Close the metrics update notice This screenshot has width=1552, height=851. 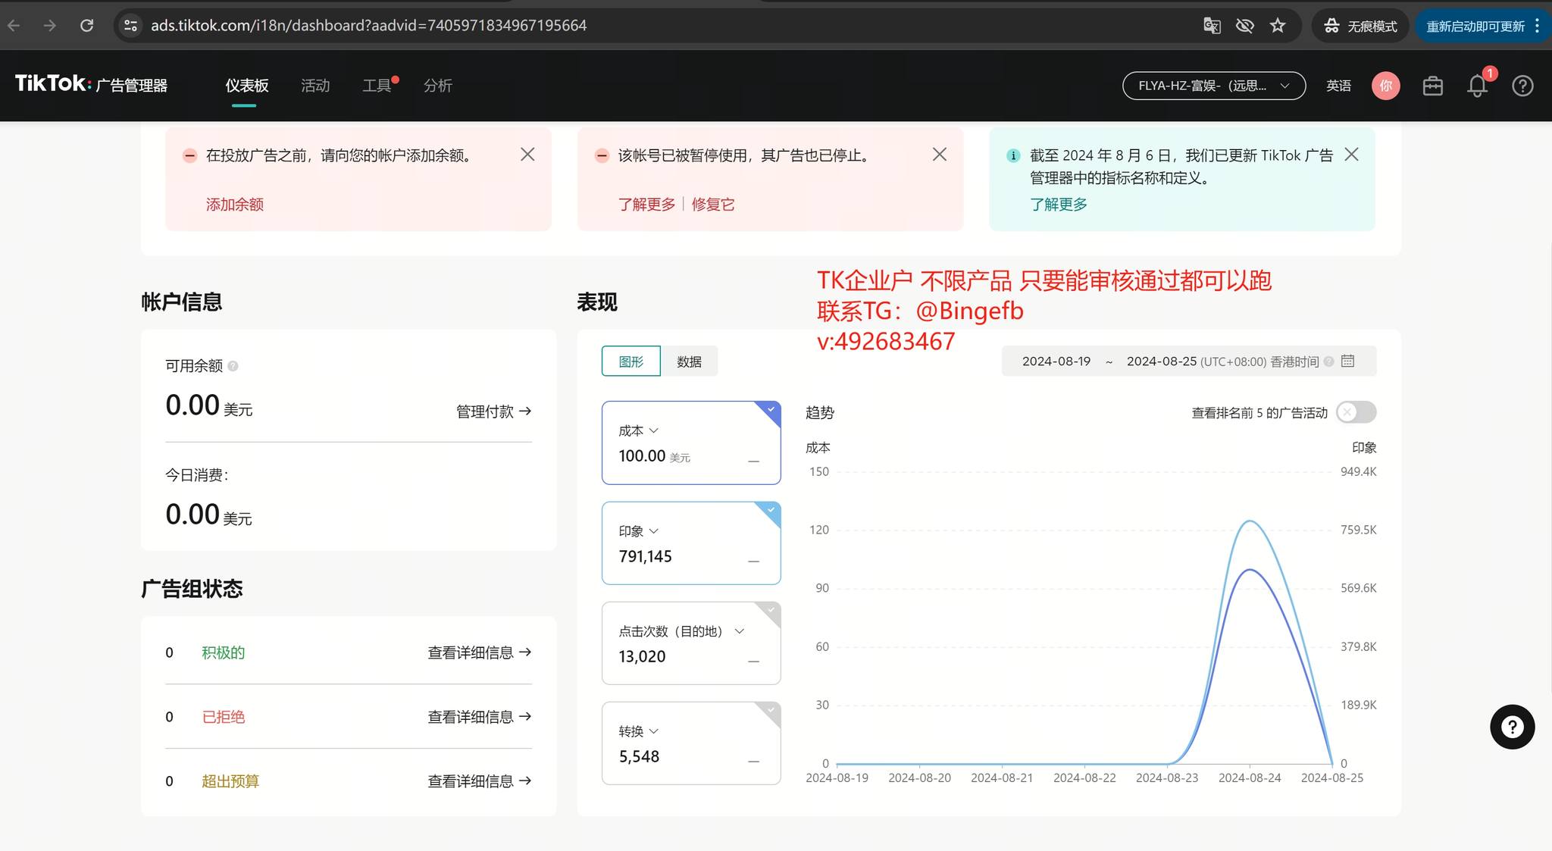click(1351, 155)
